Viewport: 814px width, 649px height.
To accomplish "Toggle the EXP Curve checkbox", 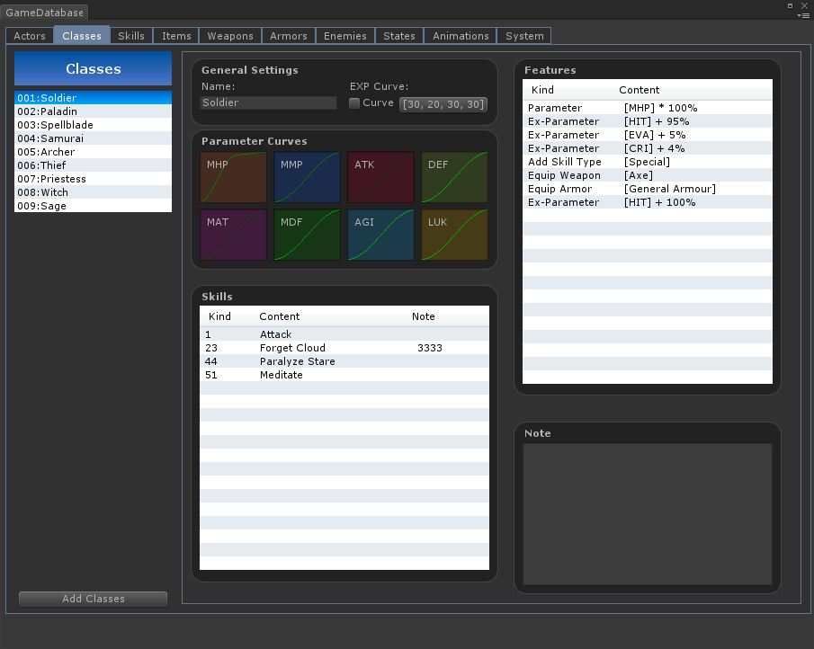I will 354,103.
